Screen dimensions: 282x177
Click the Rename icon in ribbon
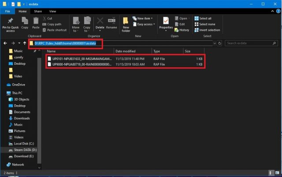coord(111,21)
